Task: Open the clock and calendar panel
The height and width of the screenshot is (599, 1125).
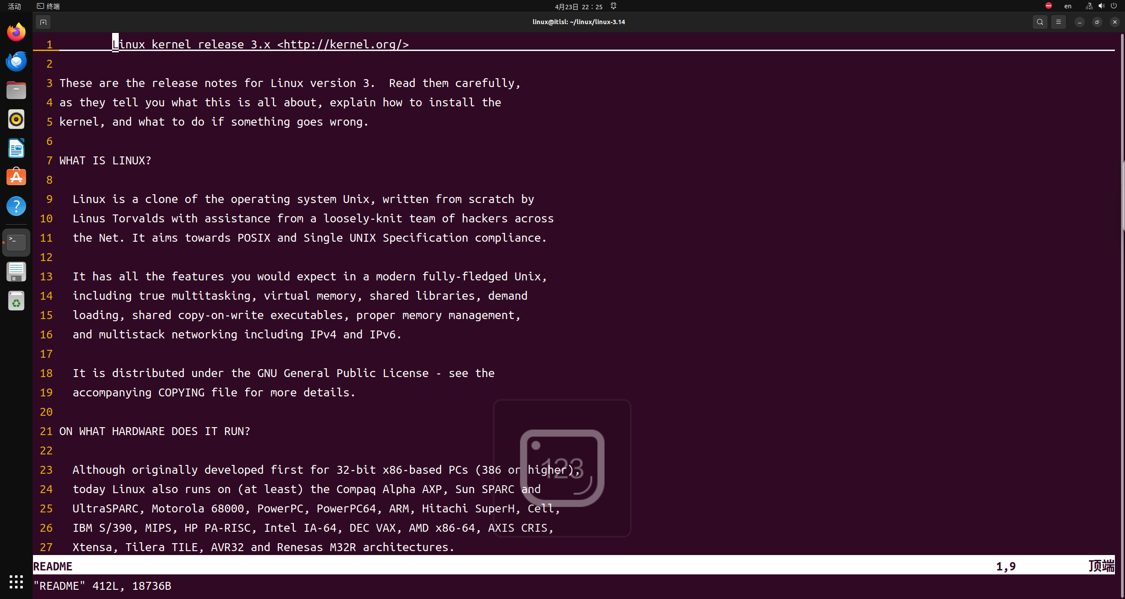Action: (x=578, y=7)
